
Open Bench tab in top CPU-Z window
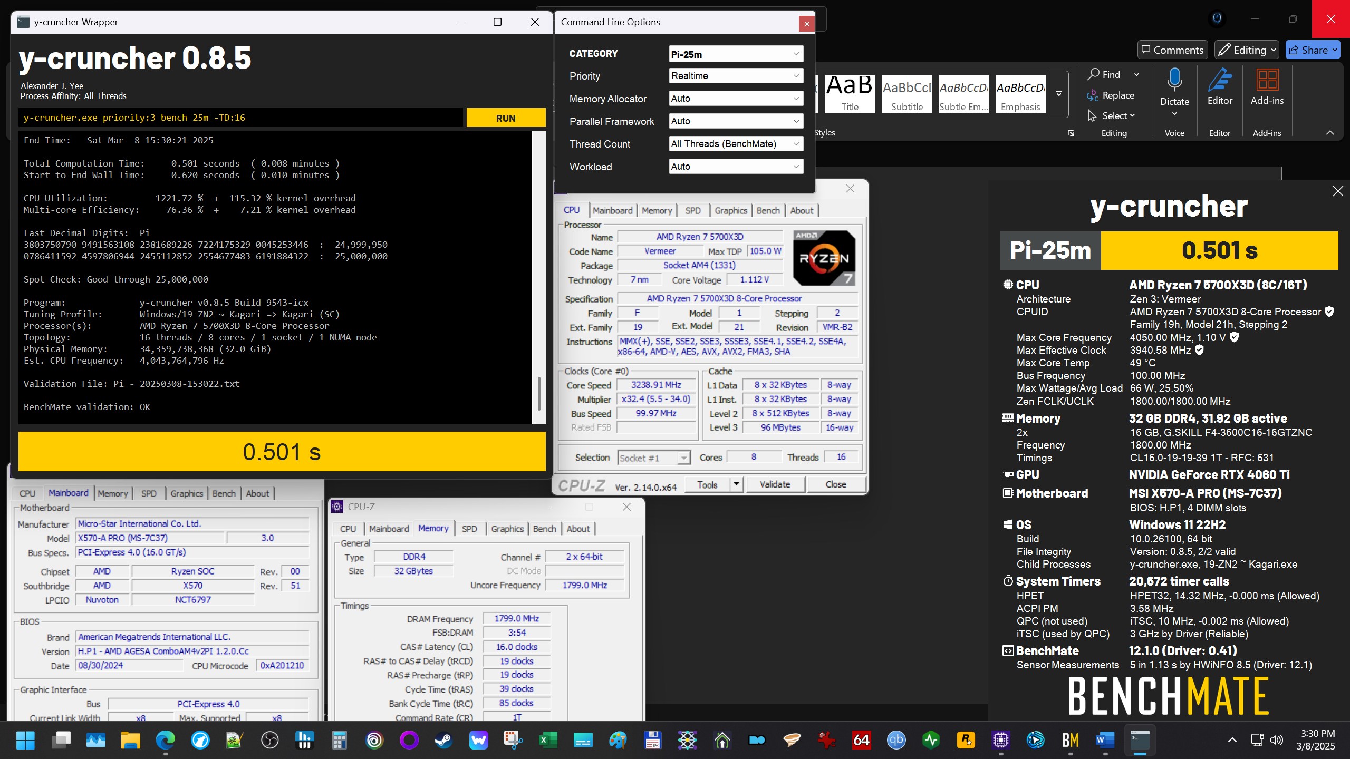(768, 210)
